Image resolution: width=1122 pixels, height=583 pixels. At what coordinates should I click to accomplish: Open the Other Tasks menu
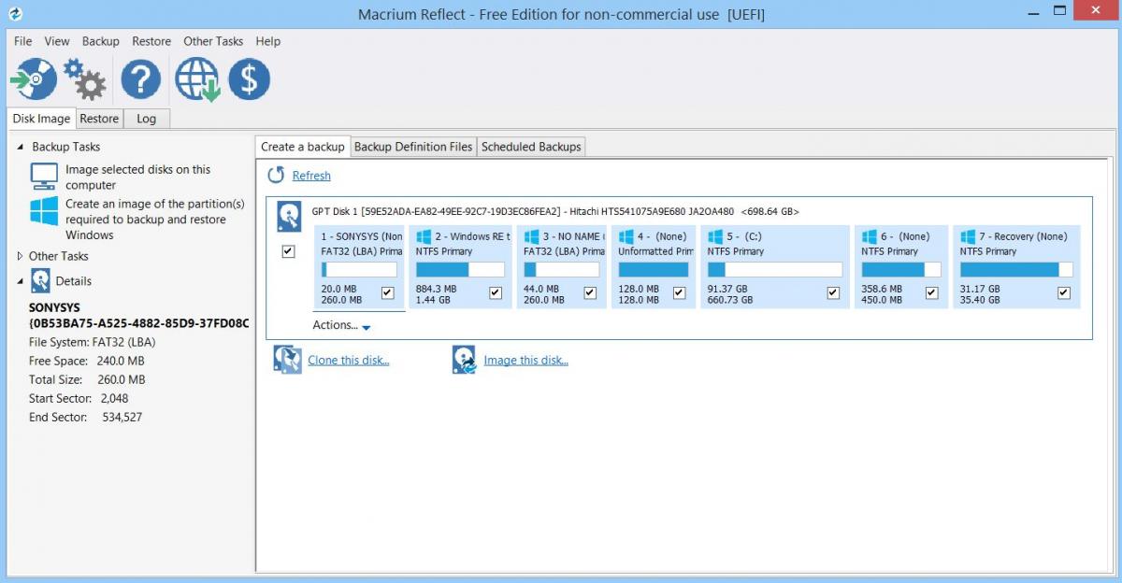click(x=213, y=41)
